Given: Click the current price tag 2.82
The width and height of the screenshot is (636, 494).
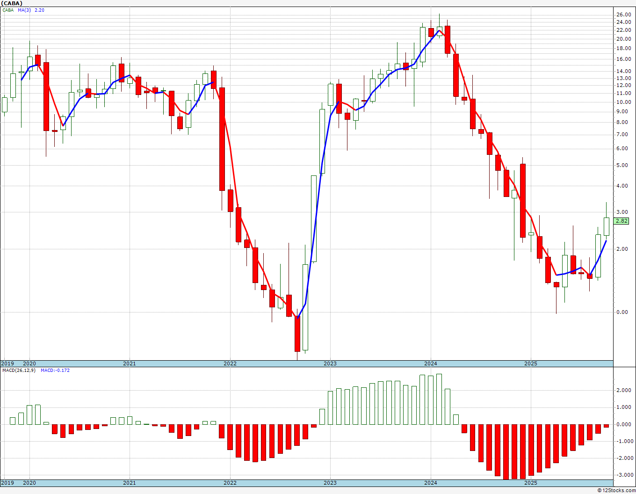Looking at the screenshot, I should click(622, 221).
